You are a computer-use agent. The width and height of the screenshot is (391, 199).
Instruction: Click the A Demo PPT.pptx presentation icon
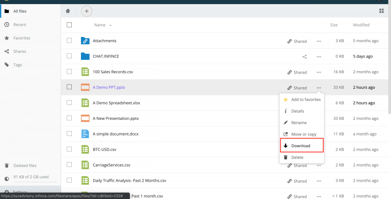[x=85, y=87]
